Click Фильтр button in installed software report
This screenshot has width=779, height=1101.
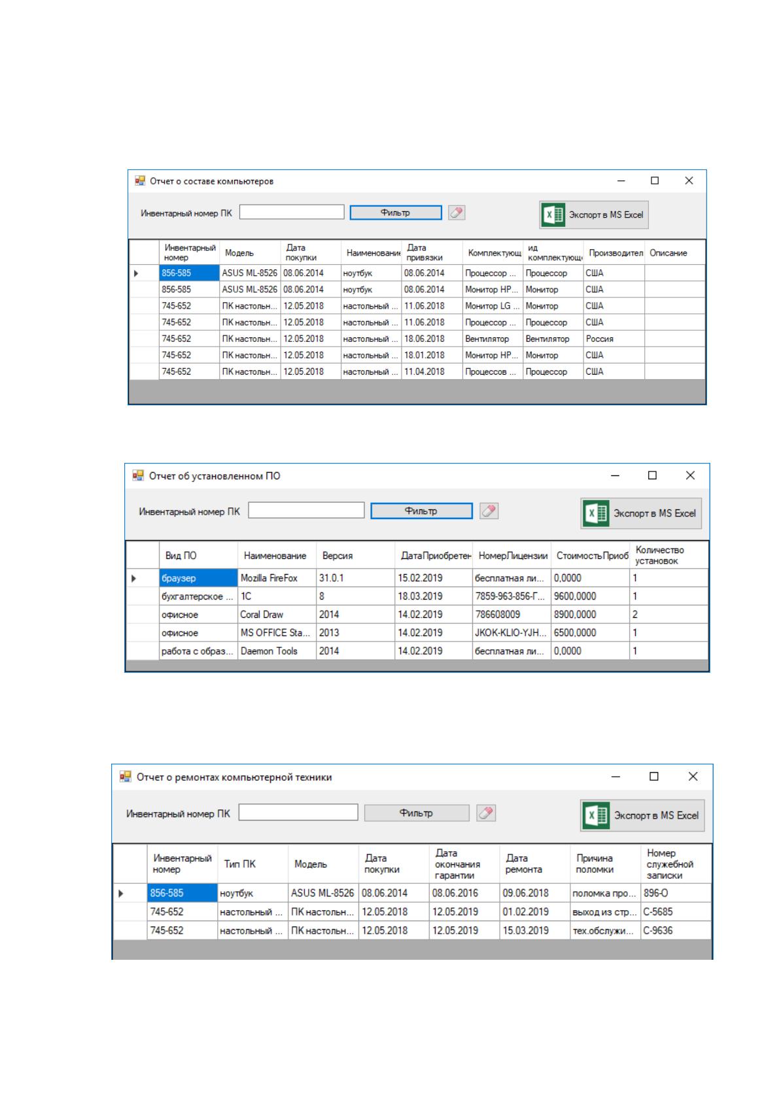coord(421,511)
